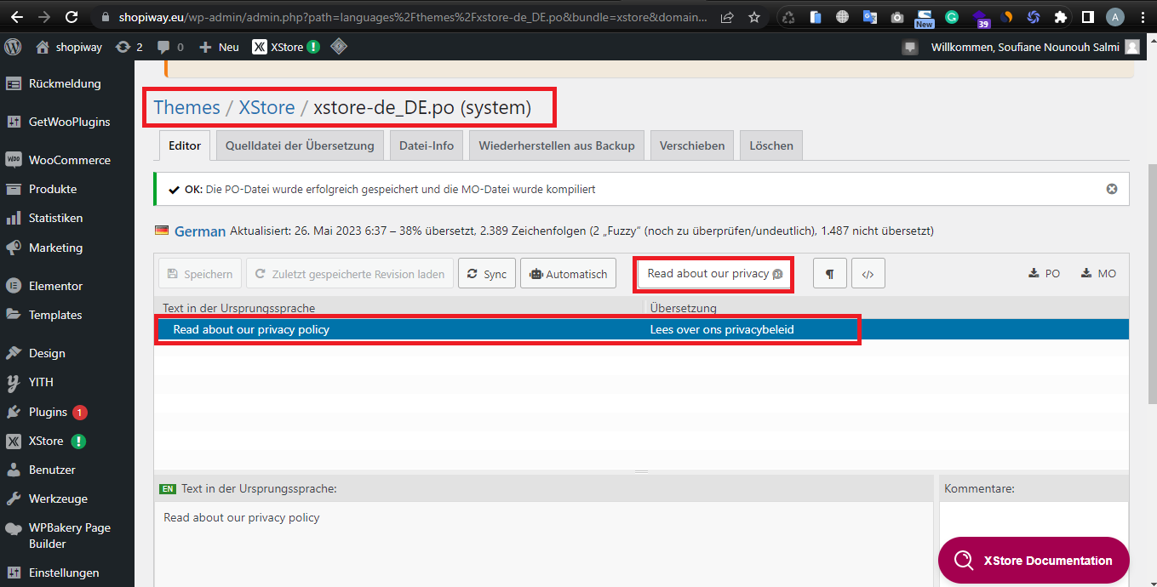The width and height of the screenshot is (1157, 587).
Task: Open XStore Documentation floating button
Action: click(1034, 561)
